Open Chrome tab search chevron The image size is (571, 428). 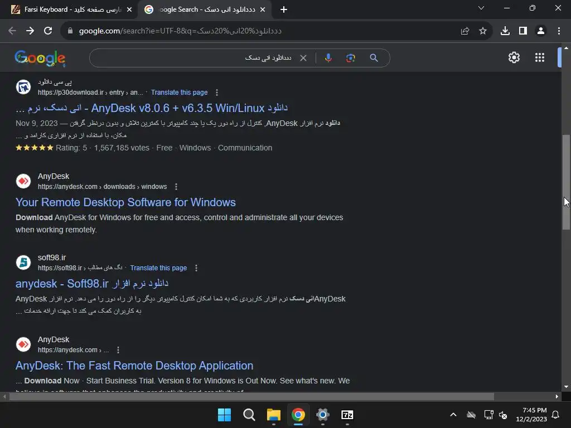pyautogui.click(x=481, y=8)
